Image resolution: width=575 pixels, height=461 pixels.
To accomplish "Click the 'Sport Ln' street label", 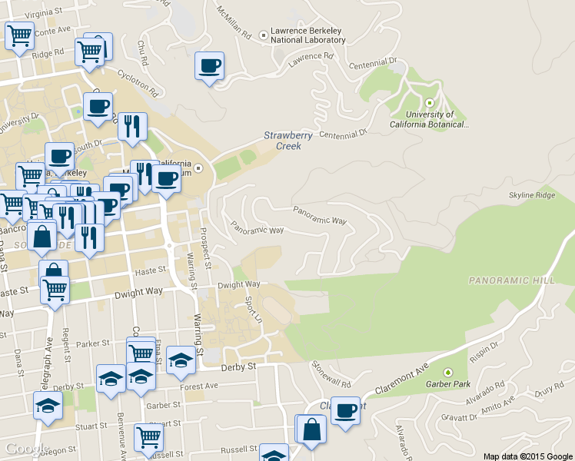I will pyautogui.click(x=254, y=310).
